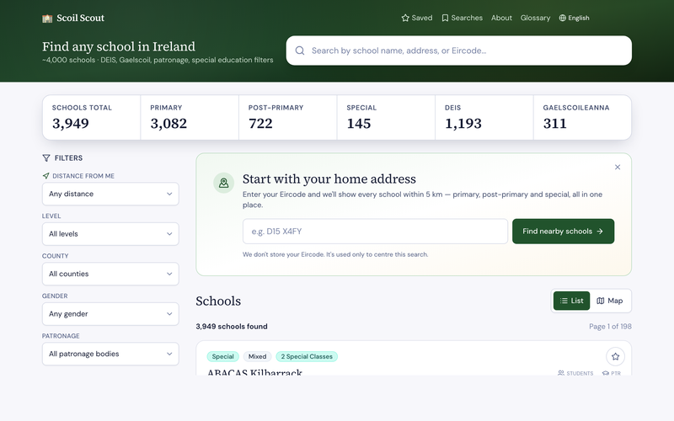
Task: Click the Schools section heading
Action: (x=218, y=301)
